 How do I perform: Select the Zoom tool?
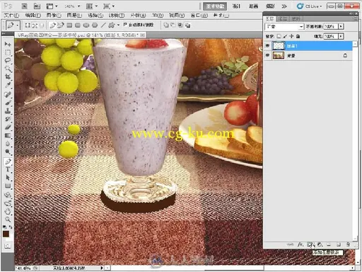tap(8, 220)
